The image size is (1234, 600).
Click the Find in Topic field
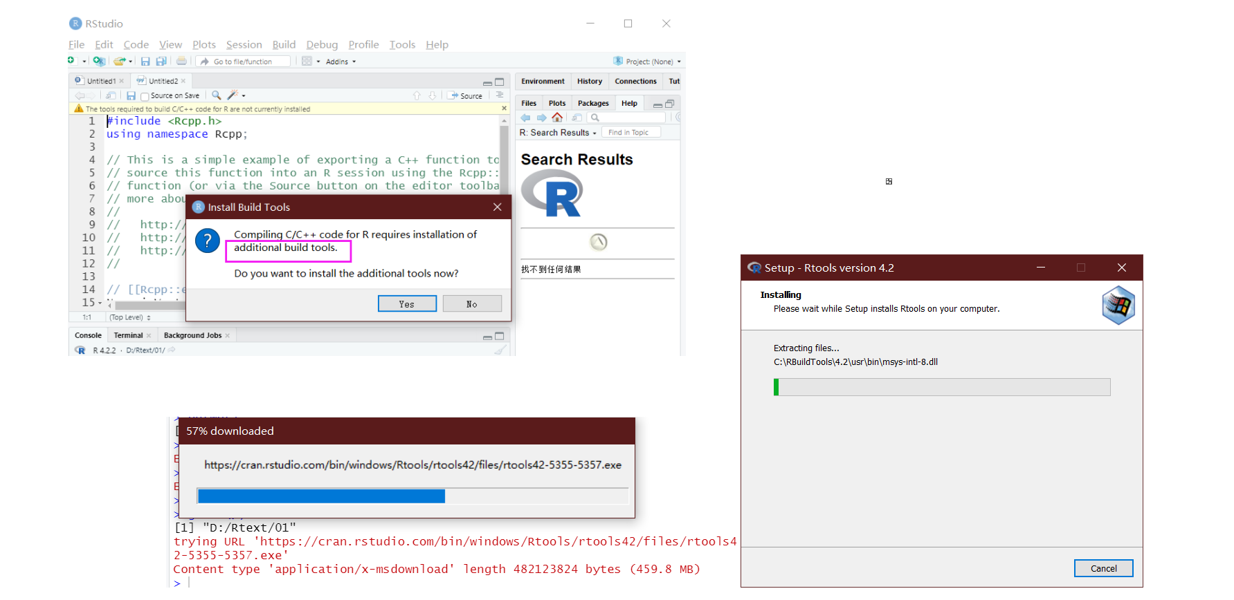tap(631, 133)
